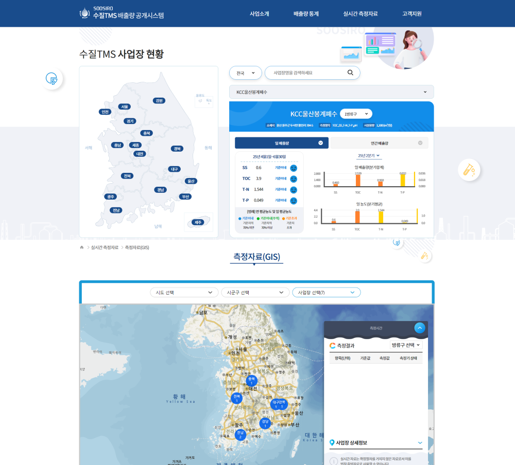This screenshot has height=465, width=515.
Task: Click the 대구경북 cluster marker on GIS map
Action: pos(279,404)
